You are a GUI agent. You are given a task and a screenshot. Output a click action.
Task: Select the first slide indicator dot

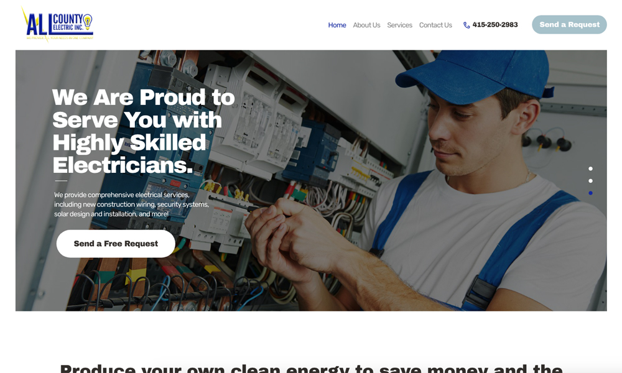click(x=590, y=169)
